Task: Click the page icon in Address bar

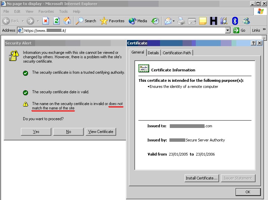Action: 21,30
